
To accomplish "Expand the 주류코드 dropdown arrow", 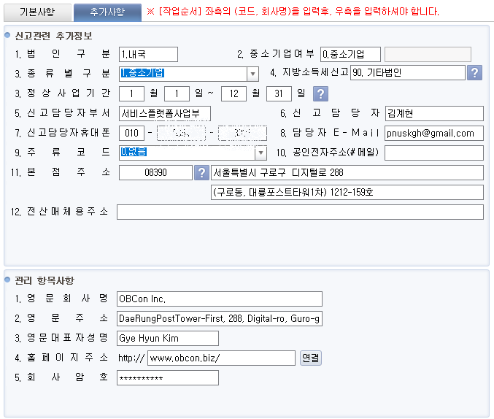I will (x=260, y=153).
